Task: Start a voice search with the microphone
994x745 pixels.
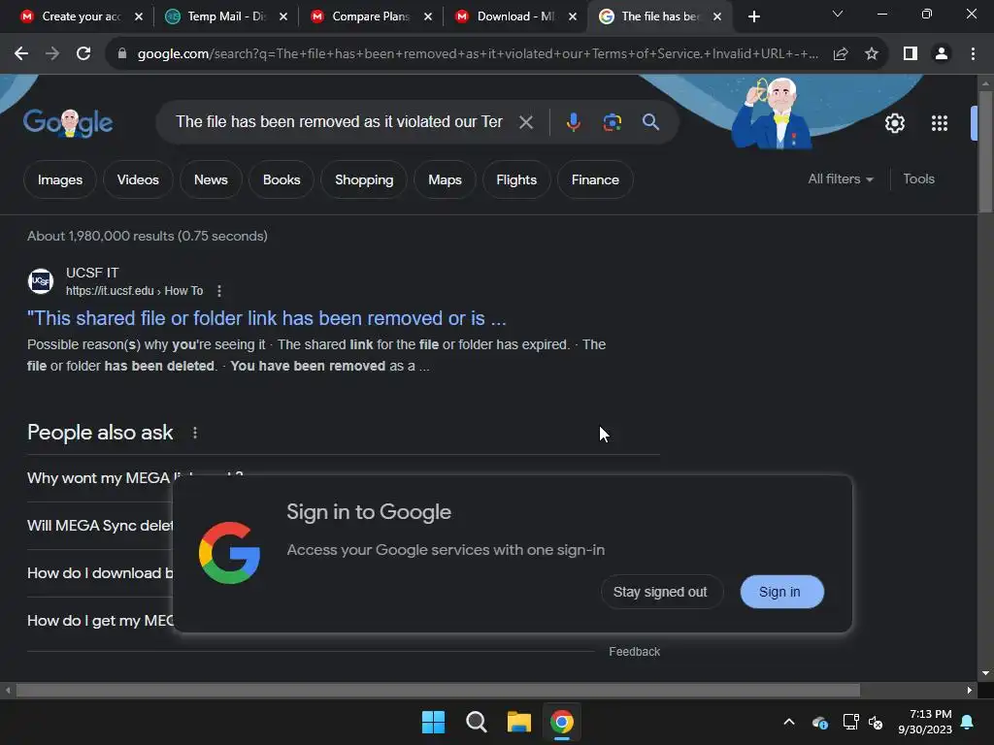Action: coord(573,121)
